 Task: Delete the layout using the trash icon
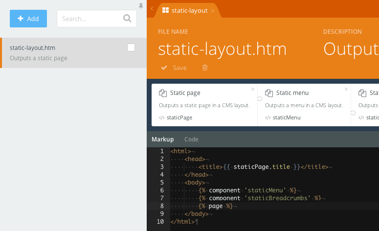click(x=205, y=68)
